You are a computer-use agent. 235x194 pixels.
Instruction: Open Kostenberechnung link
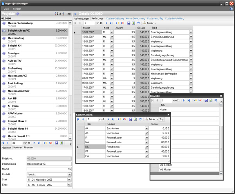click(136, 18)
